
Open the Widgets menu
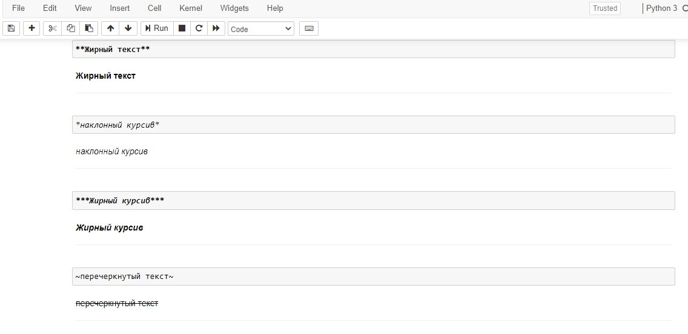coord(234,8)
